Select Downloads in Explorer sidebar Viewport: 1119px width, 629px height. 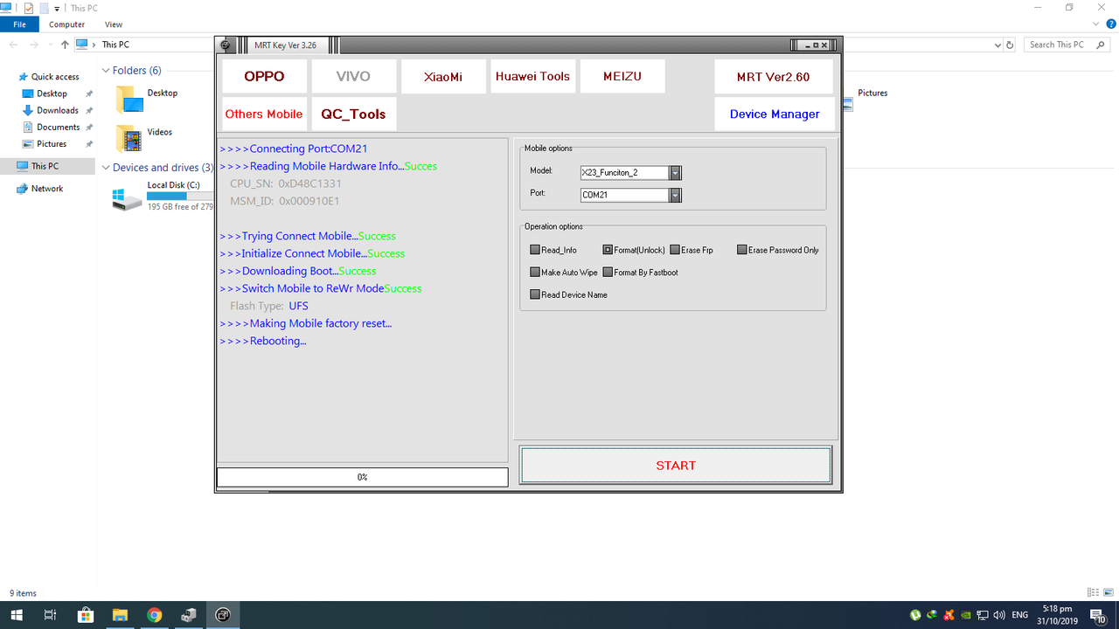click(x=58, y=110)
